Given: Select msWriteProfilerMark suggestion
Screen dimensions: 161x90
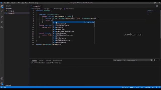Looking at the screenshot, I should click(x=73, y=26).
